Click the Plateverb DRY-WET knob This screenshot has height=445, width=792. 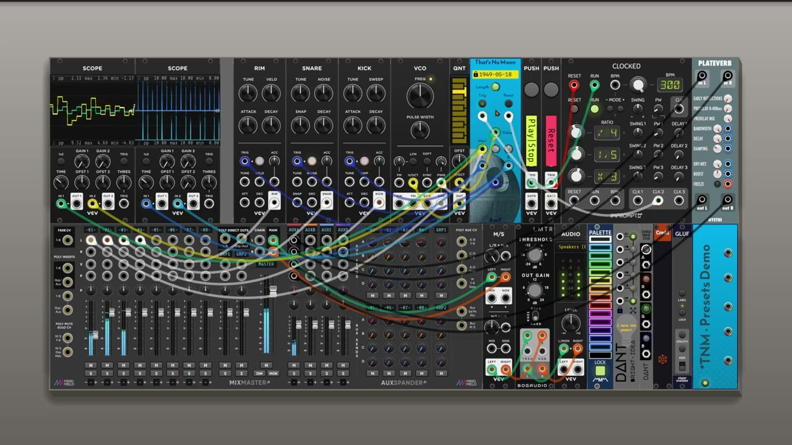717,164
